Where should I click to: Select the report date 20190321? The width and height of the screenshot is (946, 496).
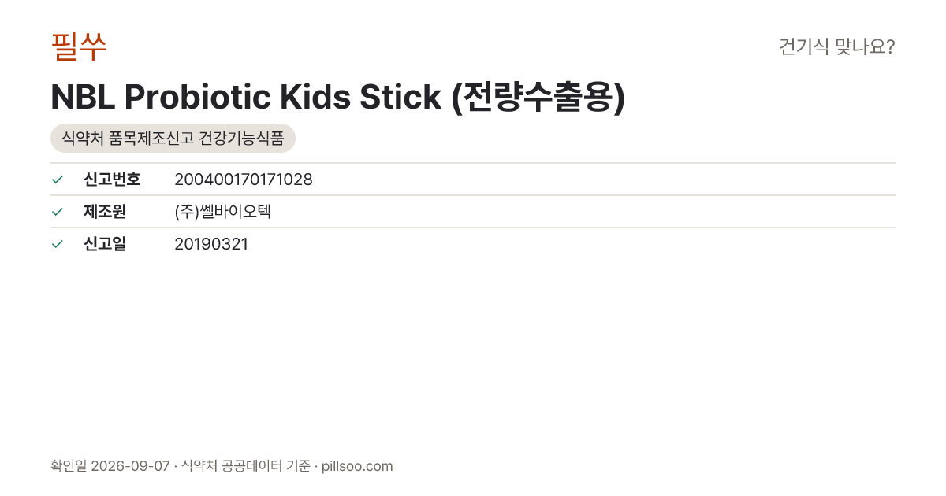point(211,244)
